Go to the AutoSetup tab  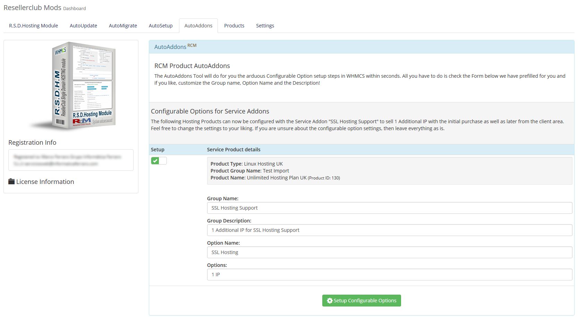[x=161, y=26]
